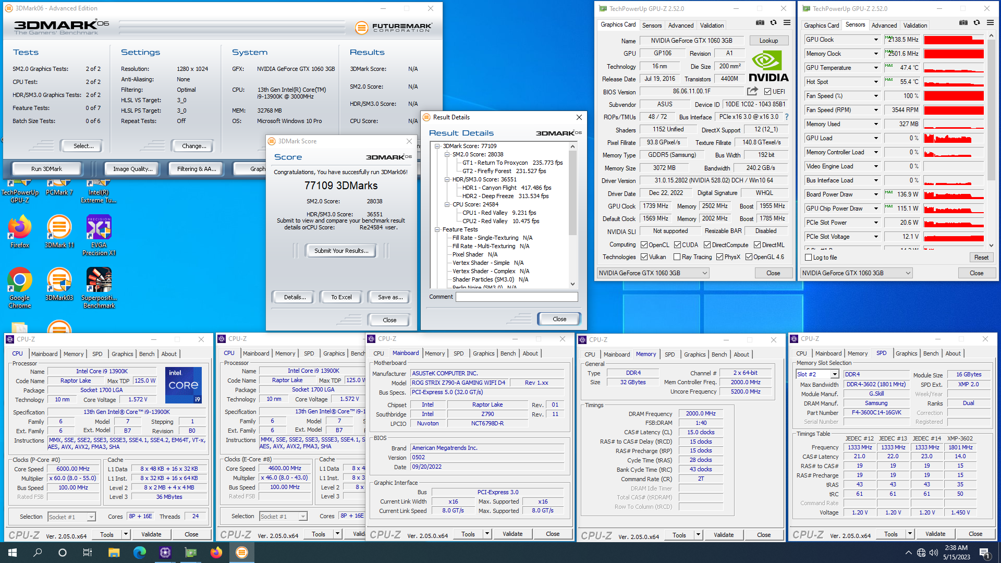Open the Google Chrome desktop shortcut
The width and height of the screenshot is (1001, 563).
pyautogui.click(x=20, y=288)
